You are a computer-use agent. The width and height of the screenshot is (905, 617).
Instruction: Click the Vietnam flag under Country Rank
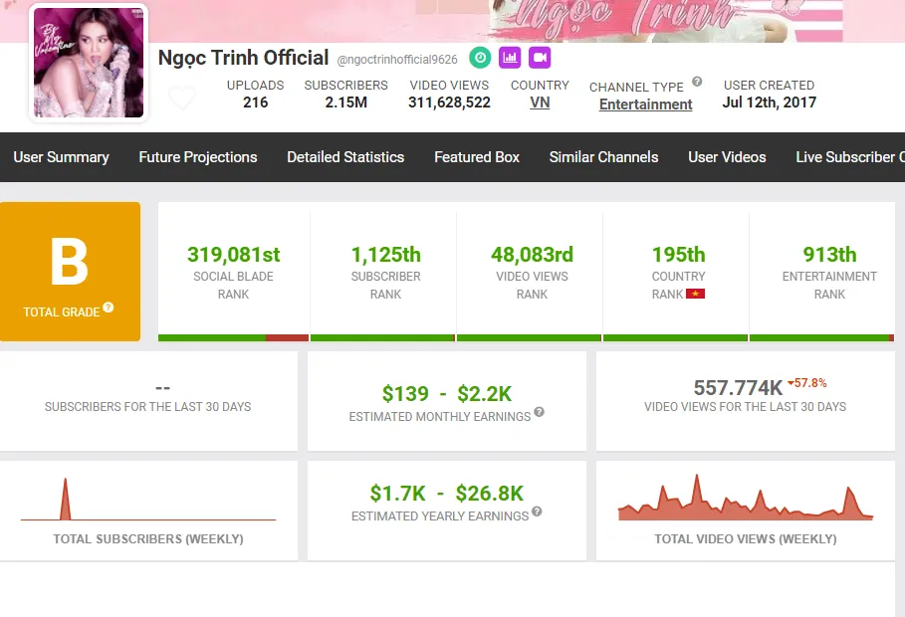(695, 294)
